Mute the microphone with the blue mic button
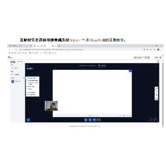166x166 pixels. [x=86, y=120]
